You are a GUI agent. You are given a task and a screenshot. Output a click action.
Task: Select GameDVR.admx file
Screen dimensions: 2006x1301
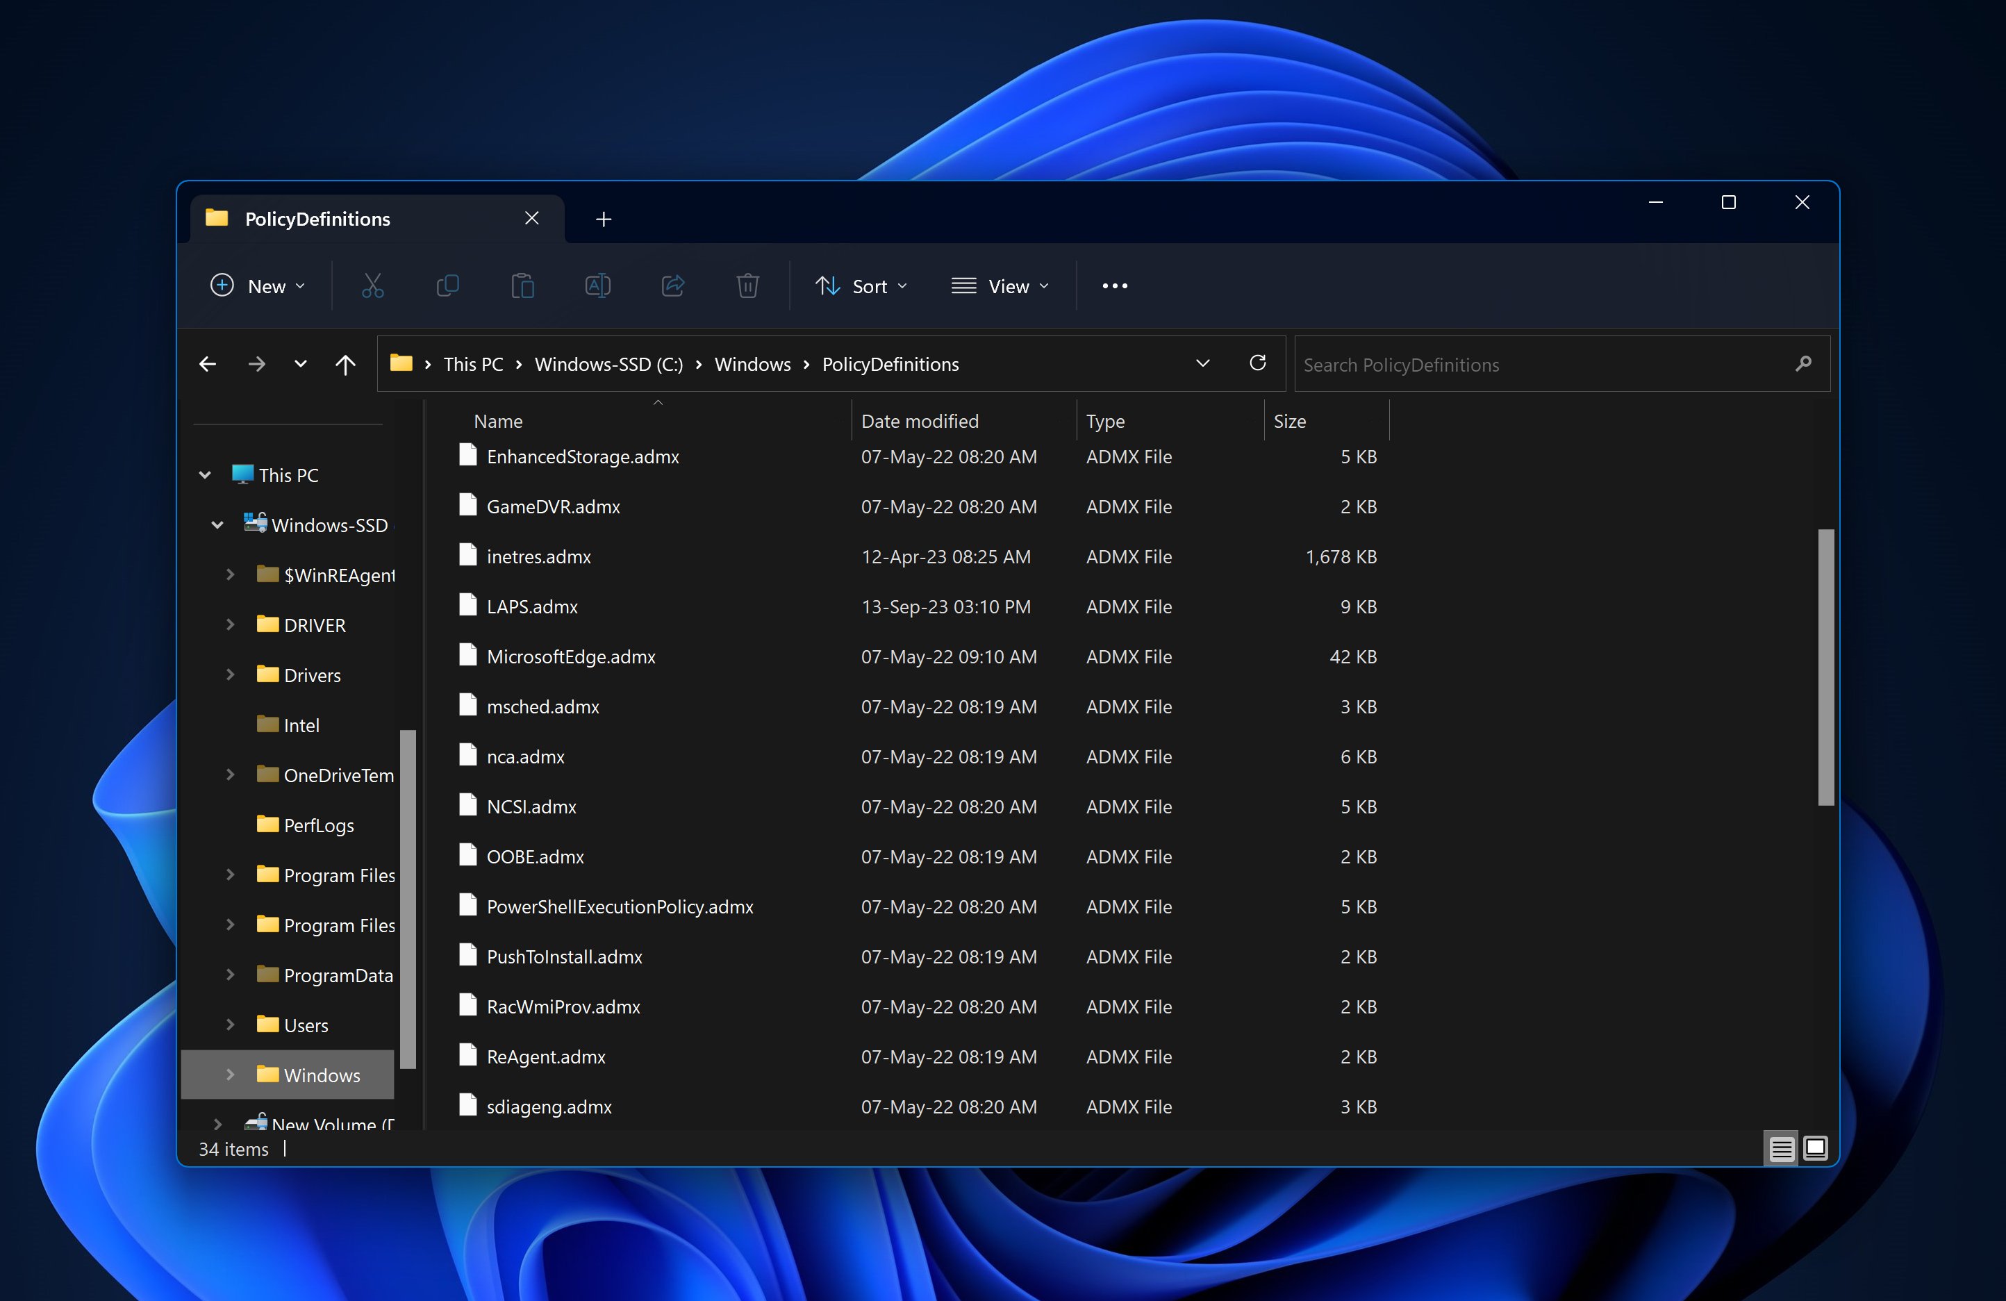(x=919, y=506)
